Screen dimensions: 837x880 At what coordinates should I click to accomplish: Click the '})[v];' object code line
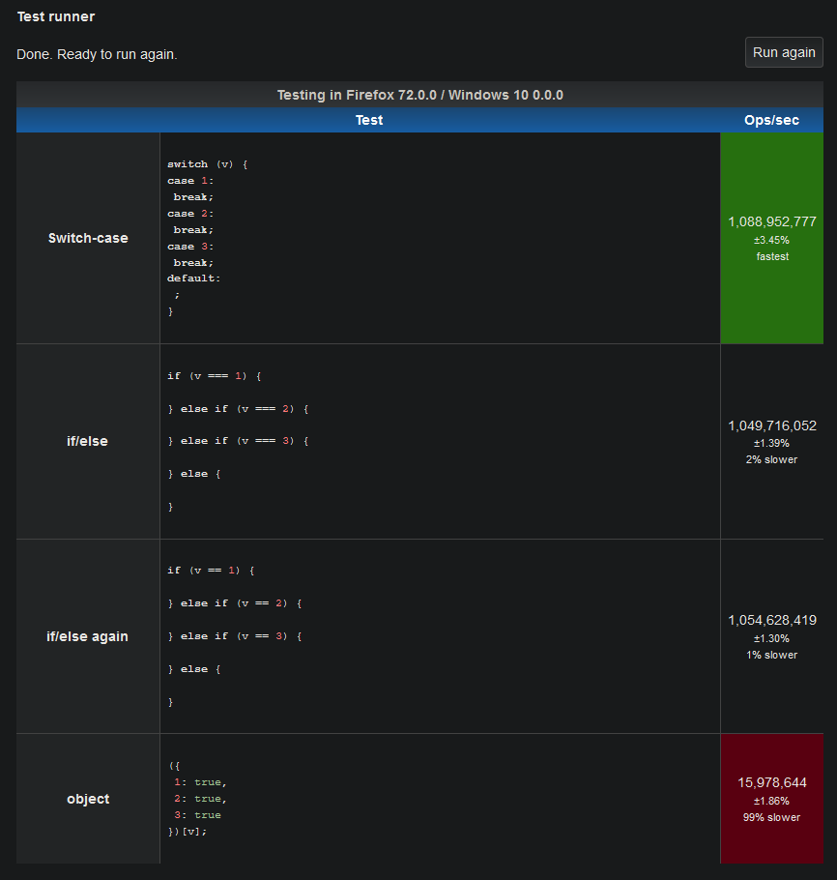(x=188, y=832)
